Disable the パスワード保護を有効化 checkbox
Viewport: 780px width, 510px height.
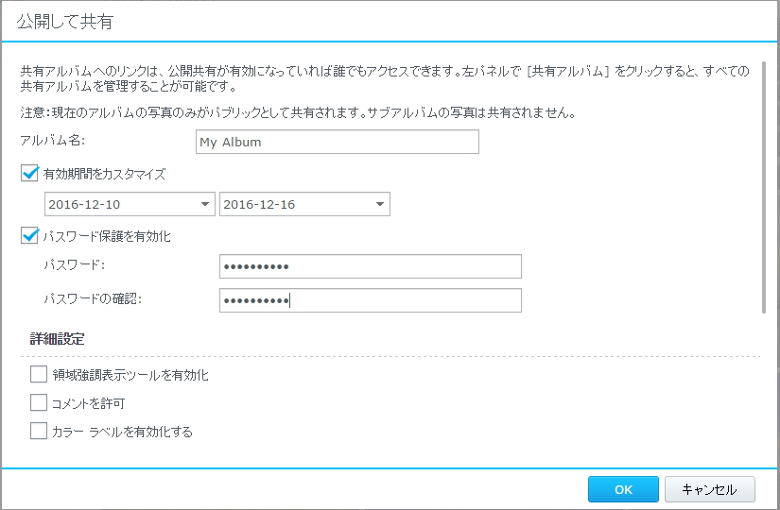tap(29, 236)
